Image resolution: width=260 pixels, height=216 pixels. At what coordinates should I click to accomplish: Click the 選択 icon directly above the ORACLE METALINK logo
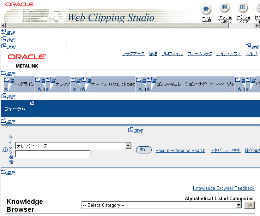(x=4, y=46)
